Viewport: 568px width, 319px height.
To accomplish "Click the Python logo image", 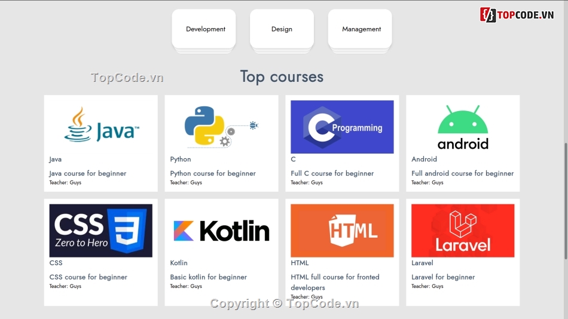I will click(x=221, y=126).
